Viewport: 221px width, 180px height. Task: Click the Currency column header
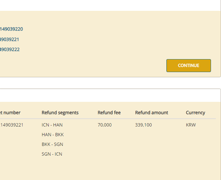[x=196, y=112]
